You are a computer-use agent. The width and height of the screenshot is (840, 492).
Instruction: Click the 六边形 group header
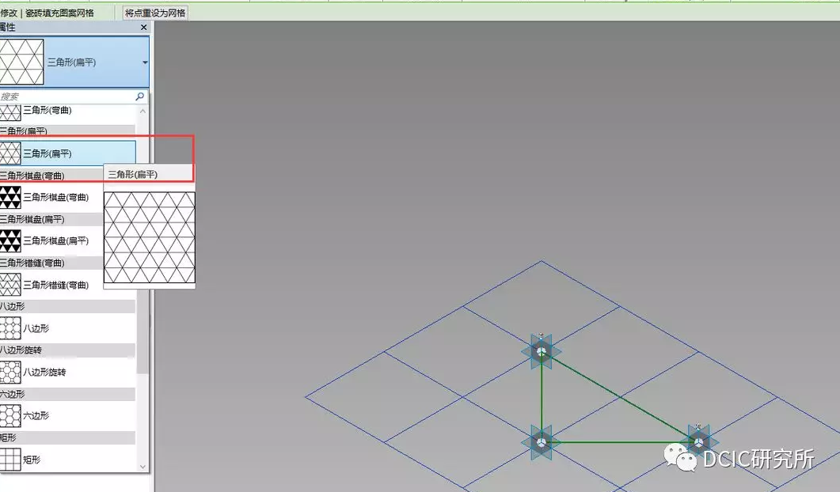(67, 394)
